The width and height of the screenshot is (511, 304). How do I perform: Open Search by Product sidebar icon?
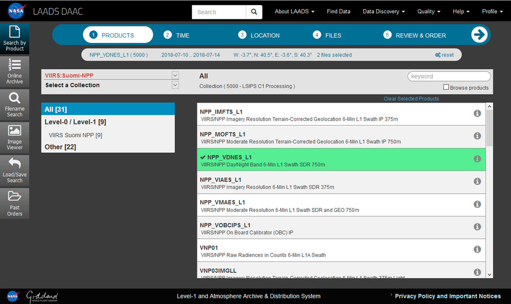pos(14,38)
